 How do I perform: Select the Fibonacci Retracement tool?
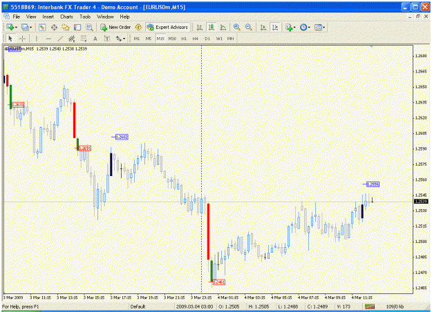[84, 39]
